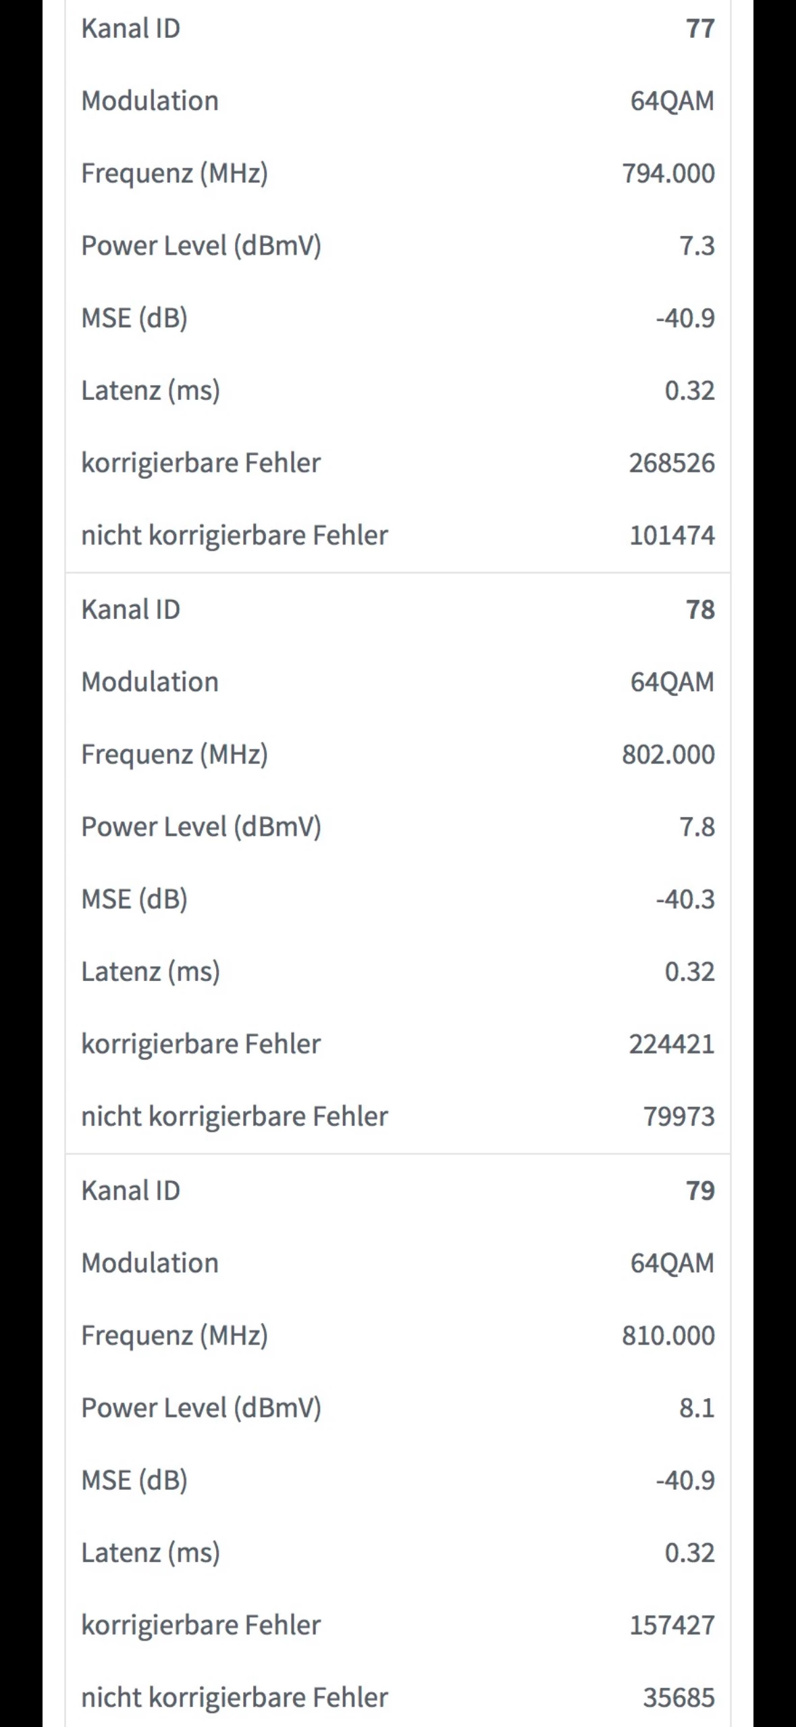Viewport: 796px width, 1727px height.
Task: Click uncorrectable errors count 101474
Action: pos(671,536)
